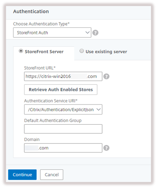Open help icon next to StoreFront URL
This screenshot has width=157, height=188.
point(106,76)
